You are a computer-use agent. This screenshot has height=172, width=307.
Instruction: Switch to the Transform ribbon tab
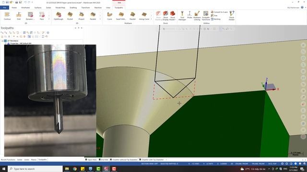[85, 8]
